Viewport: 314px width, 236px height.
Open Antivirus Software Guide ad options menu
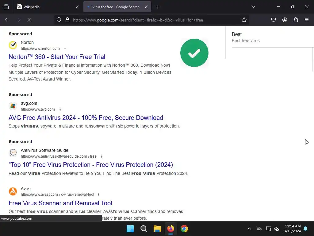point(102,156)
